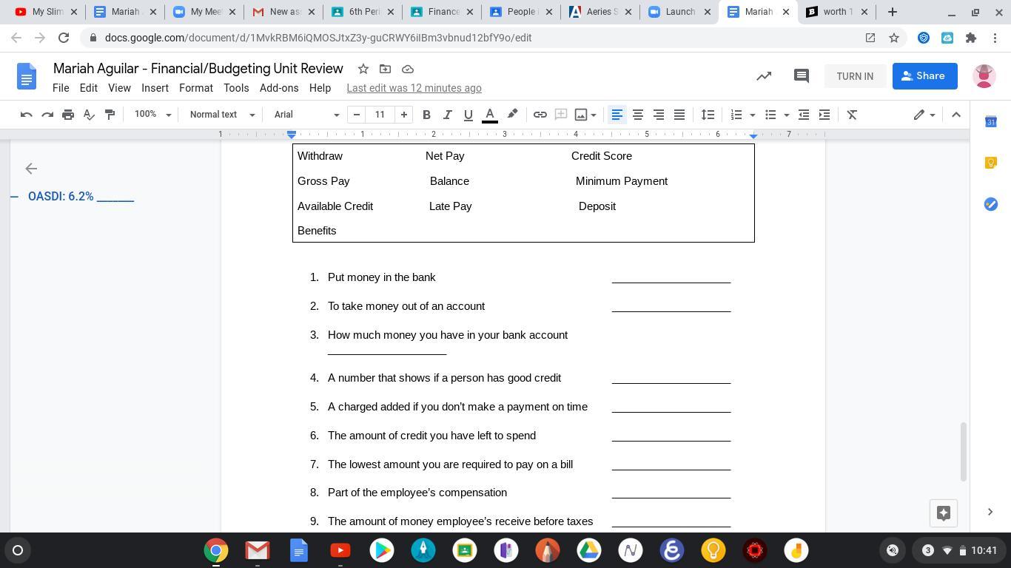Click the TURN IN button
Screen dimensions: 1011x568
pyautogui.click(x=855, y=76)
